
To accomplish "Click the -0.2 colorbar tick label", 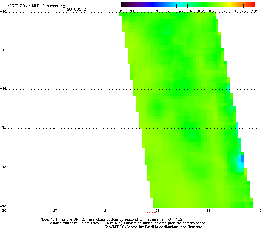I will 222,11.
